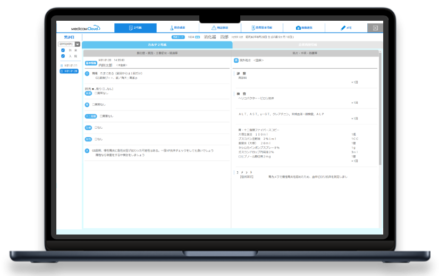Screen dimensions: 439x276
Task: Toggle the 外来 checkbox
Action: (63, 50)
